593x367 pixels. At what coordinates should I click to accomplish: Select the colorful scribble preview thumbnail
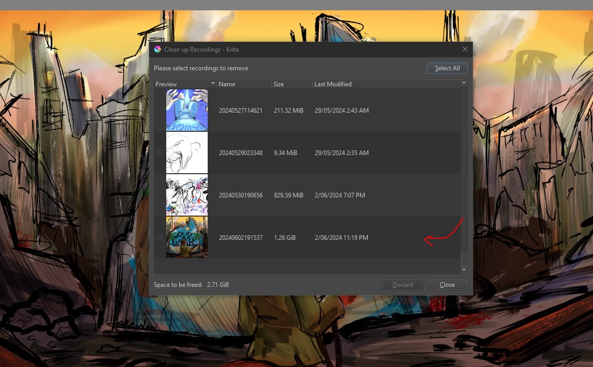187,195
